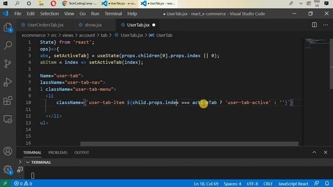Image resolution: width=333 pixels, height=187 pixels.
Task: Click the terminal split icon beside terminal
Action: [20, 169]
